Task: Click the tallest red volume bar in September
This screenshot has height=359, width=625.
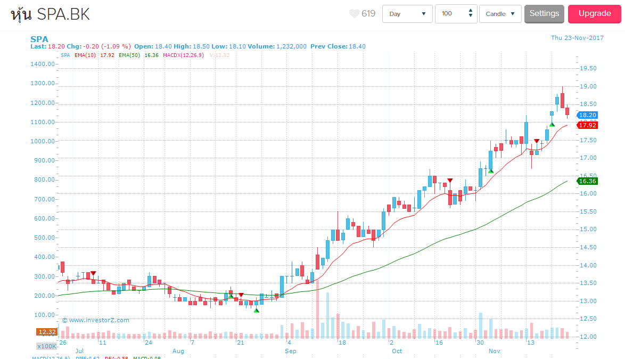Action: [318, 309]
